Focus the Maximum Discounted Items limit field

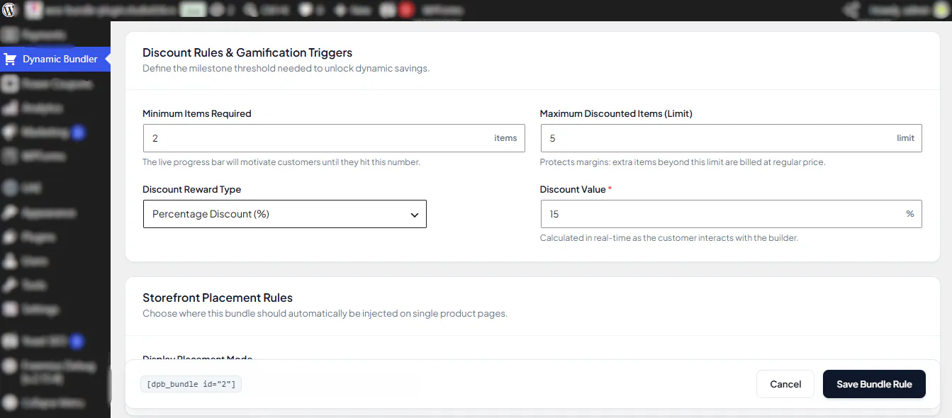731,138
